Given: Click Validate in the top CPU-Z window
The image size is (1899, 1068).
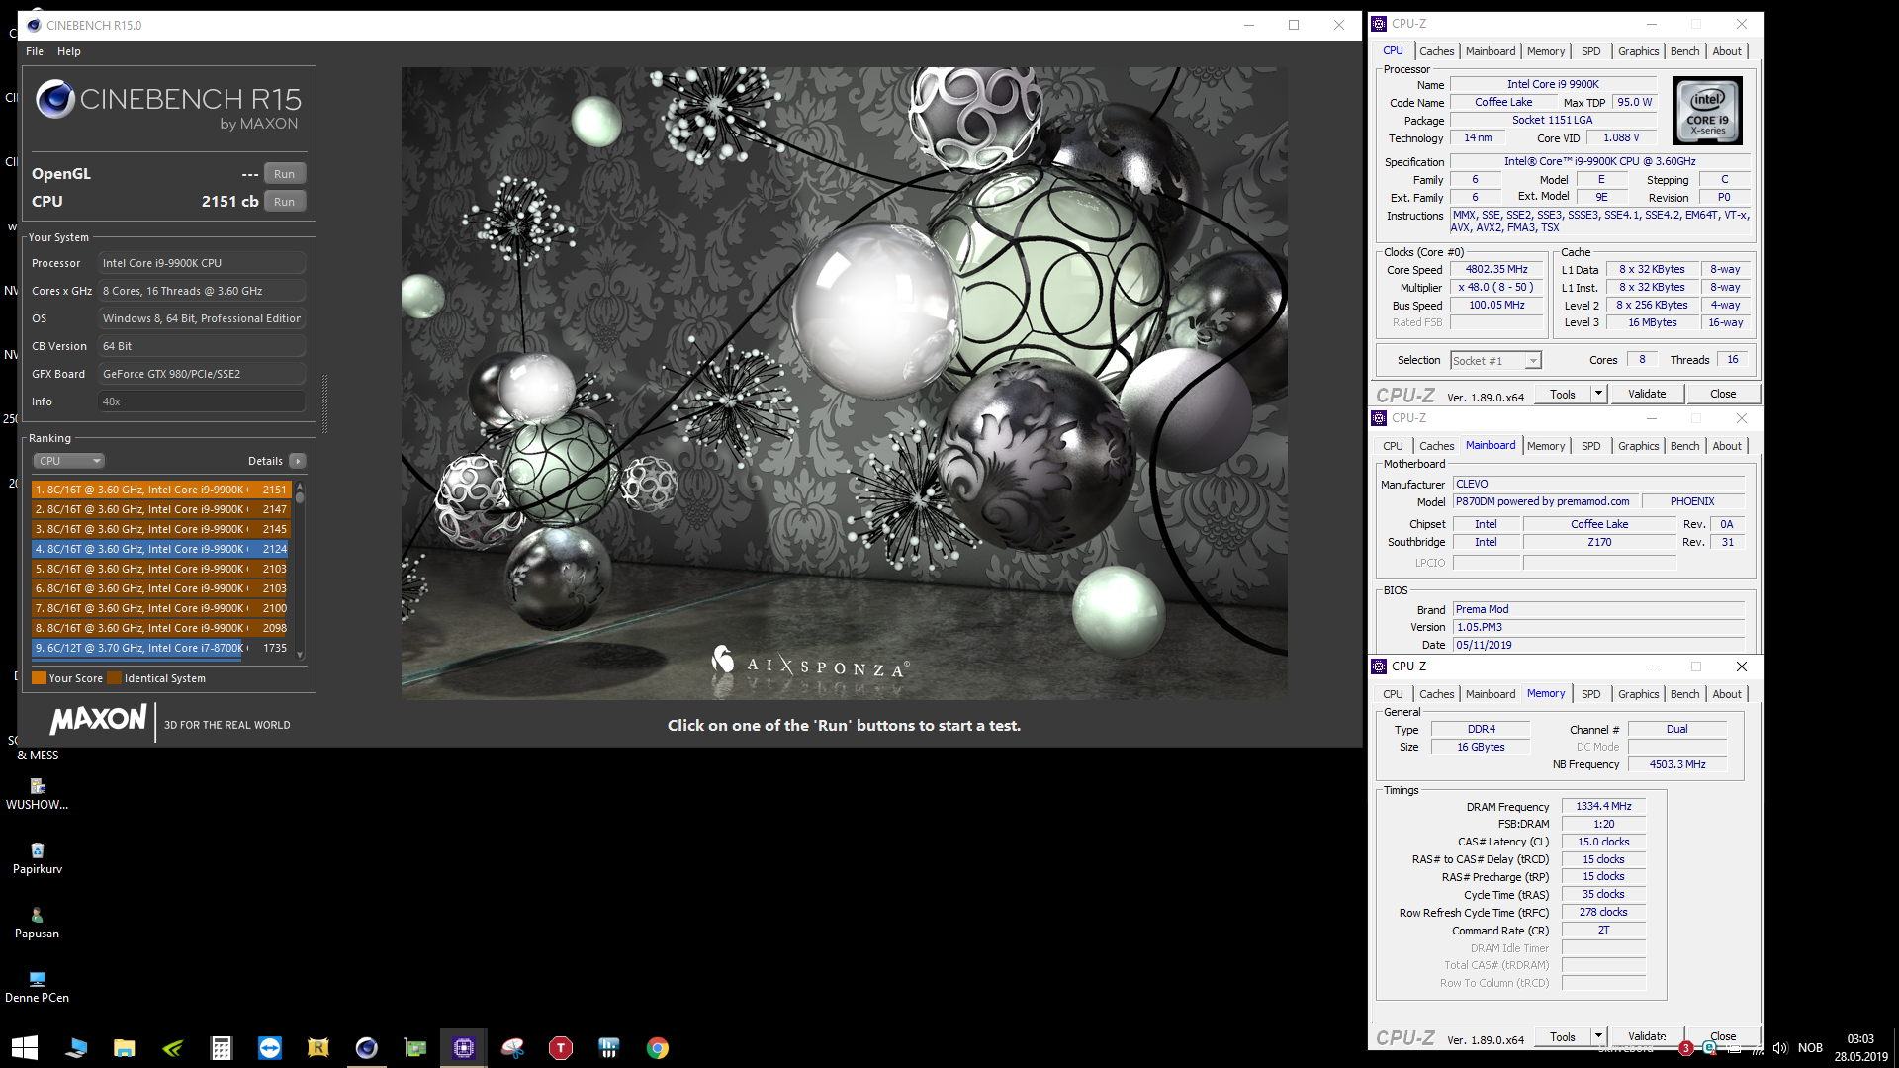Looking at the screenshot, I should pyautogui.click(x=1647, y=394).
